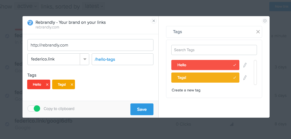
Task: Click Create a new tag
Action: coord(186,90)
